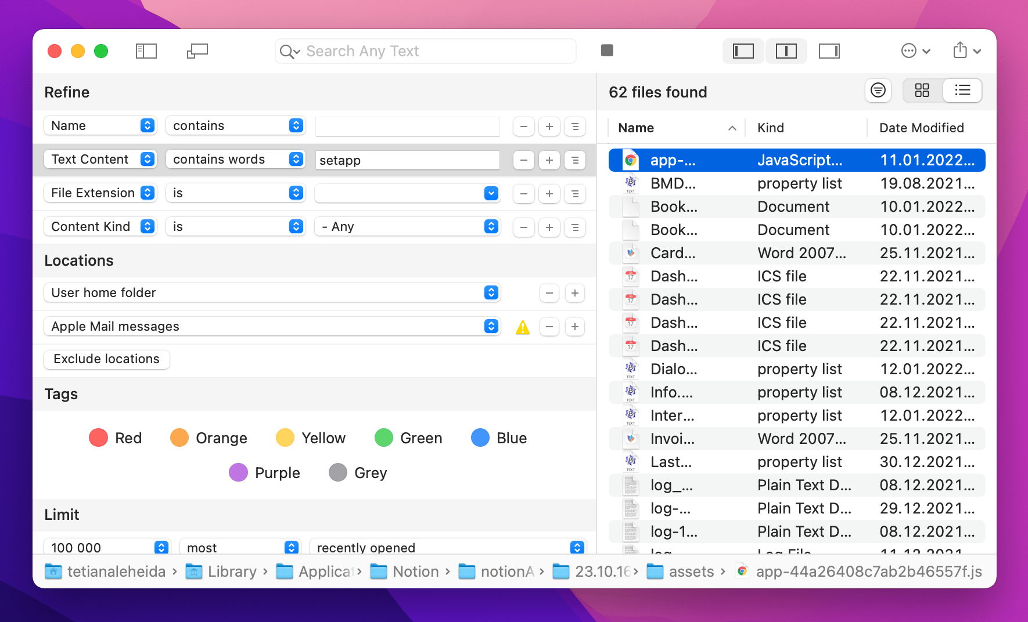Select the BMD... property list result

point(797,183)
